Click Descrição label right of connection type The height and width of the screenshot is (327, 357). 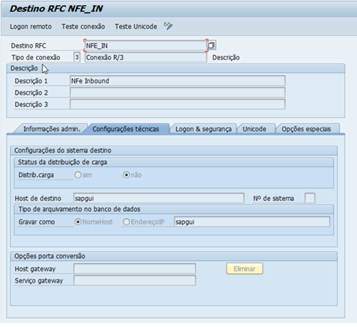[x=226, y=57]
